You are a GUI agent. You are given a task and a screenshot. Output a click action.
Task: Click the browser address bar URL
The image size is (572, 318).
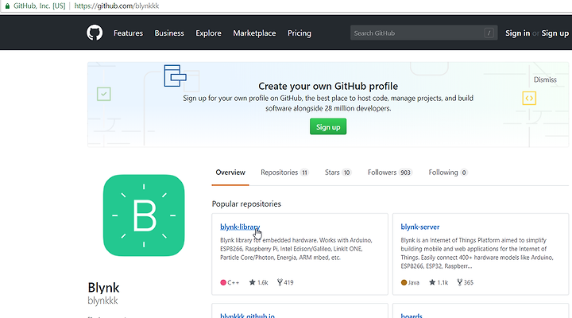tap(116, 6)
